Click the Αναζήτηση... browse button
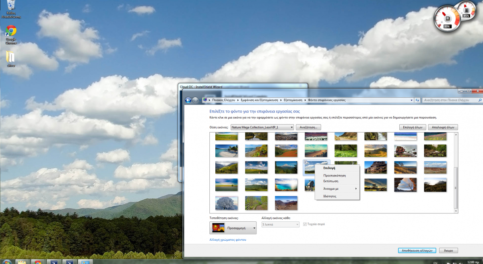The height and width of the screenshot is (264, 483). pos(308,127)
